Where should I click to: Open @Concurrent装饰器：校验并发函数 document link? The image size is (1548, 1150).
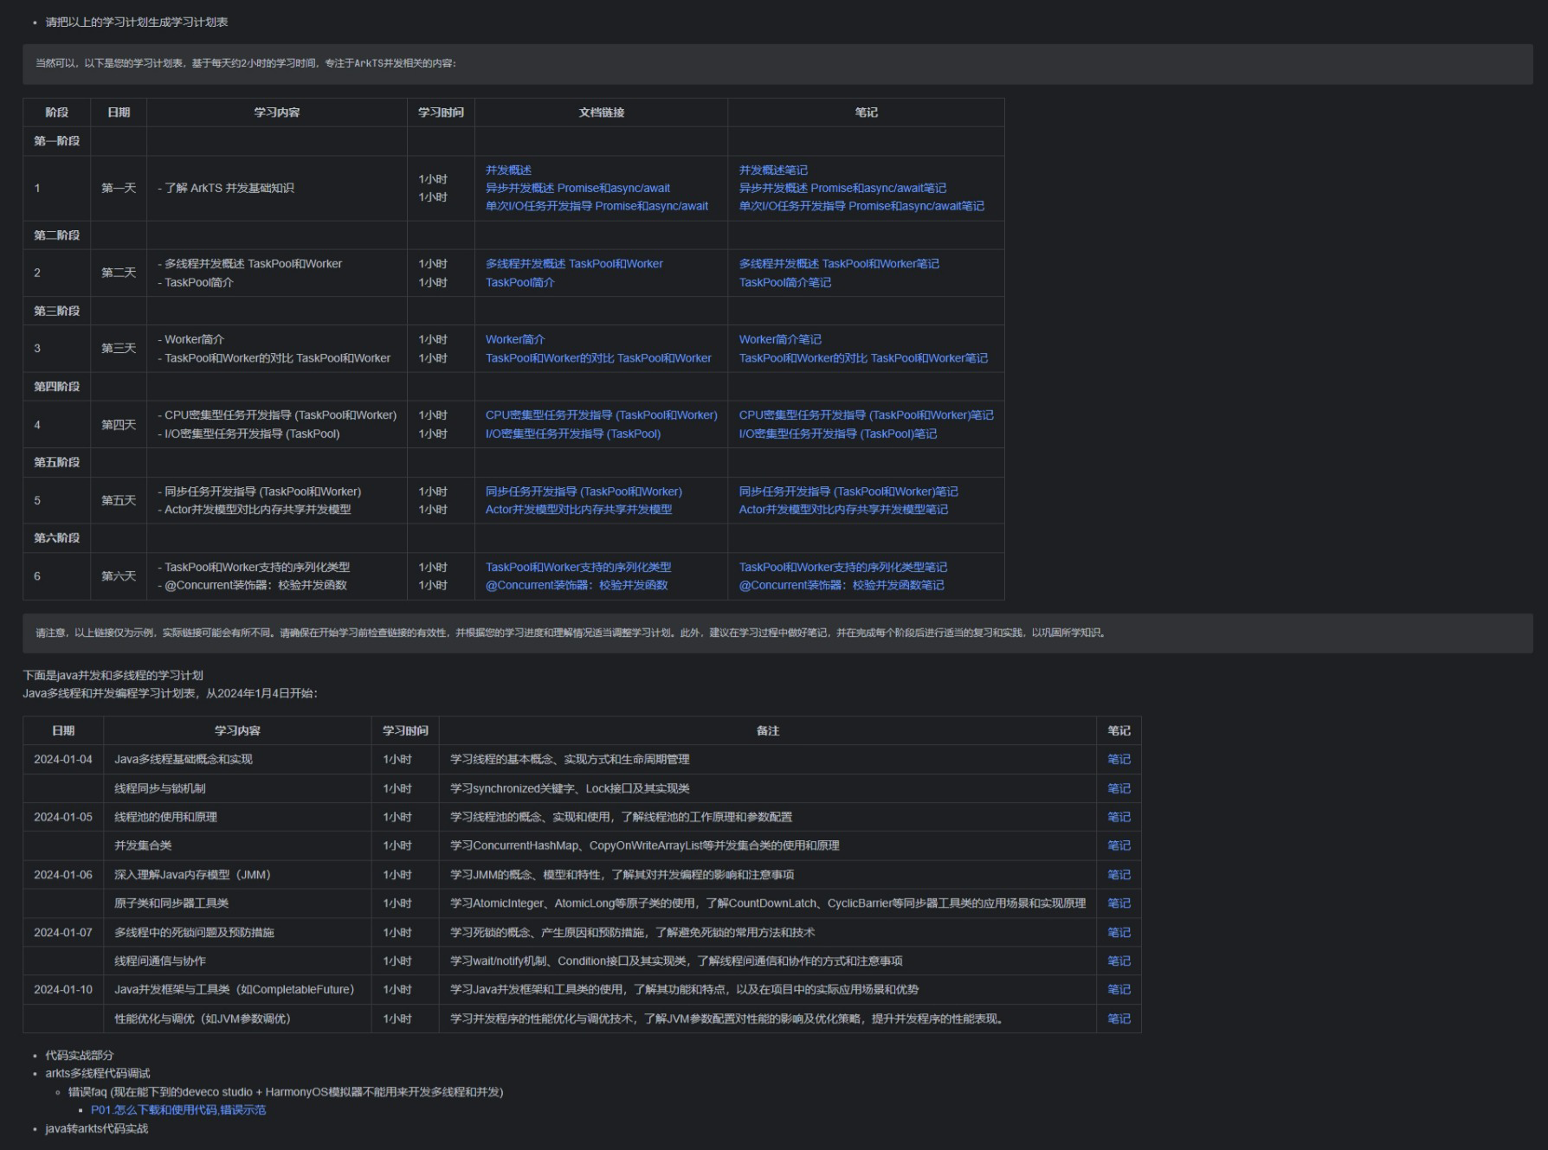(577, 586)
